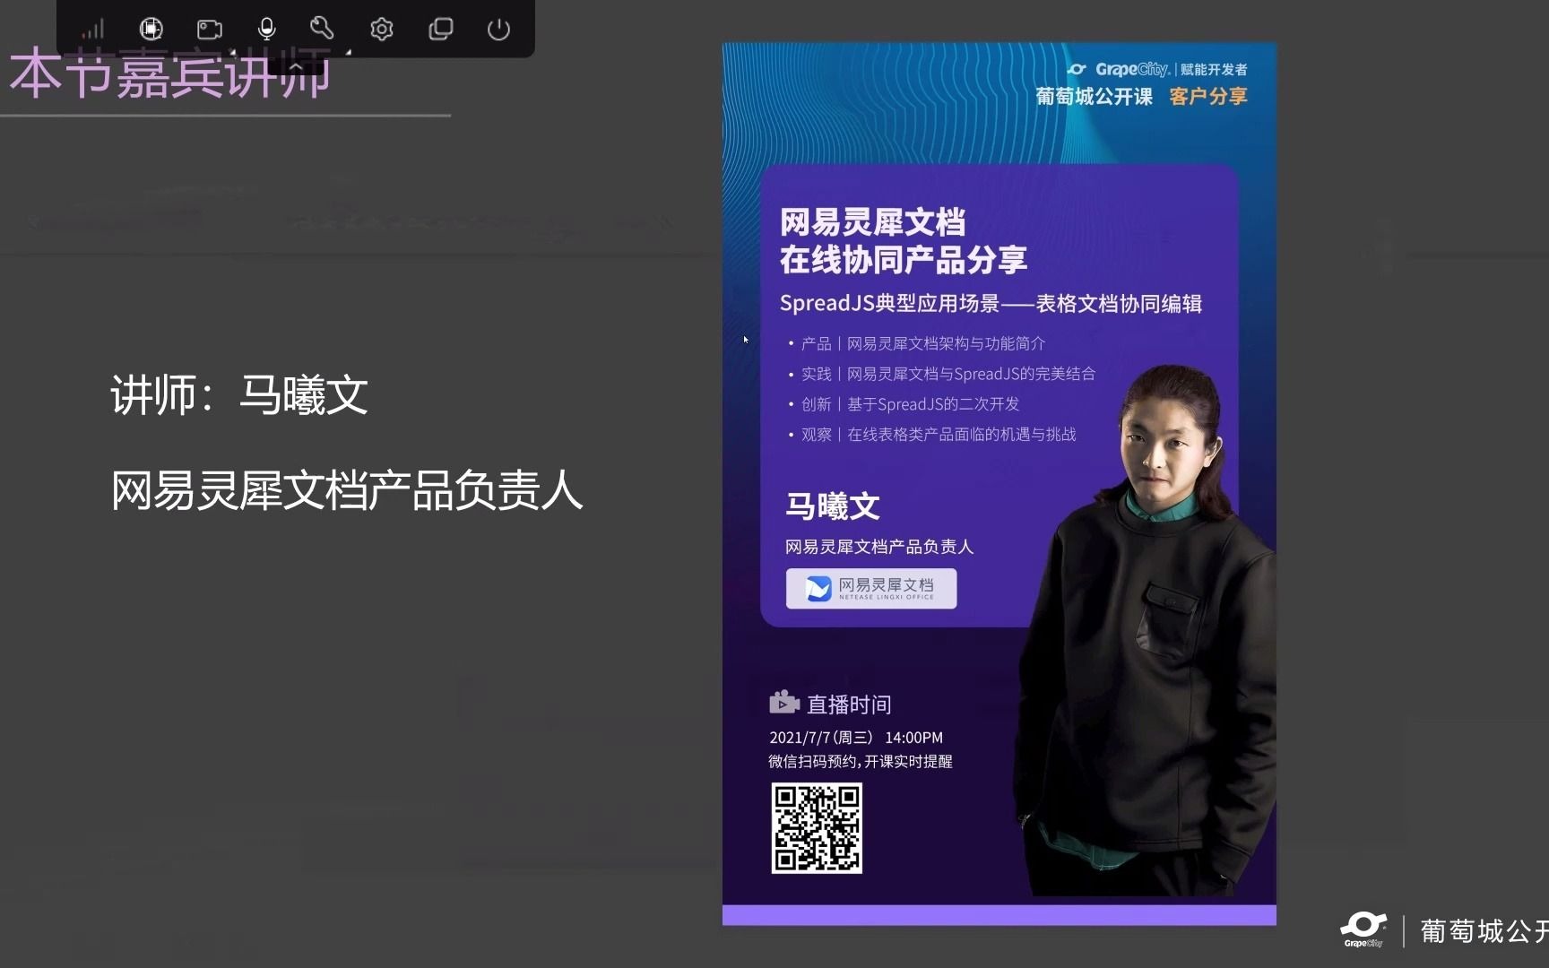Open the gear settings icon
Screen dimensions: 1549x968
382,30
